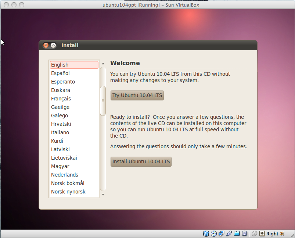
Task: Select Esperanto in the language list
Action: tap(74, 82)
